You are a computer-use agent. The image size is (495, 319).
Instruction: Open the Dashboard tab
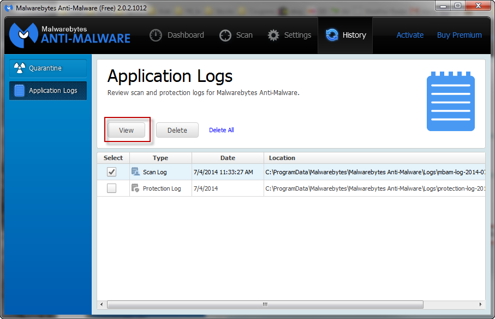(x=177, y=35)
